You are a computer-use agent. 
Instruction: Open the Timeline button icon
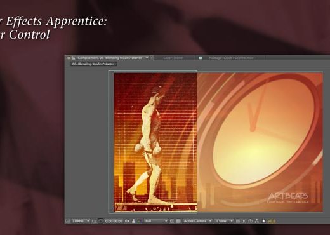[x=250, y=221]
